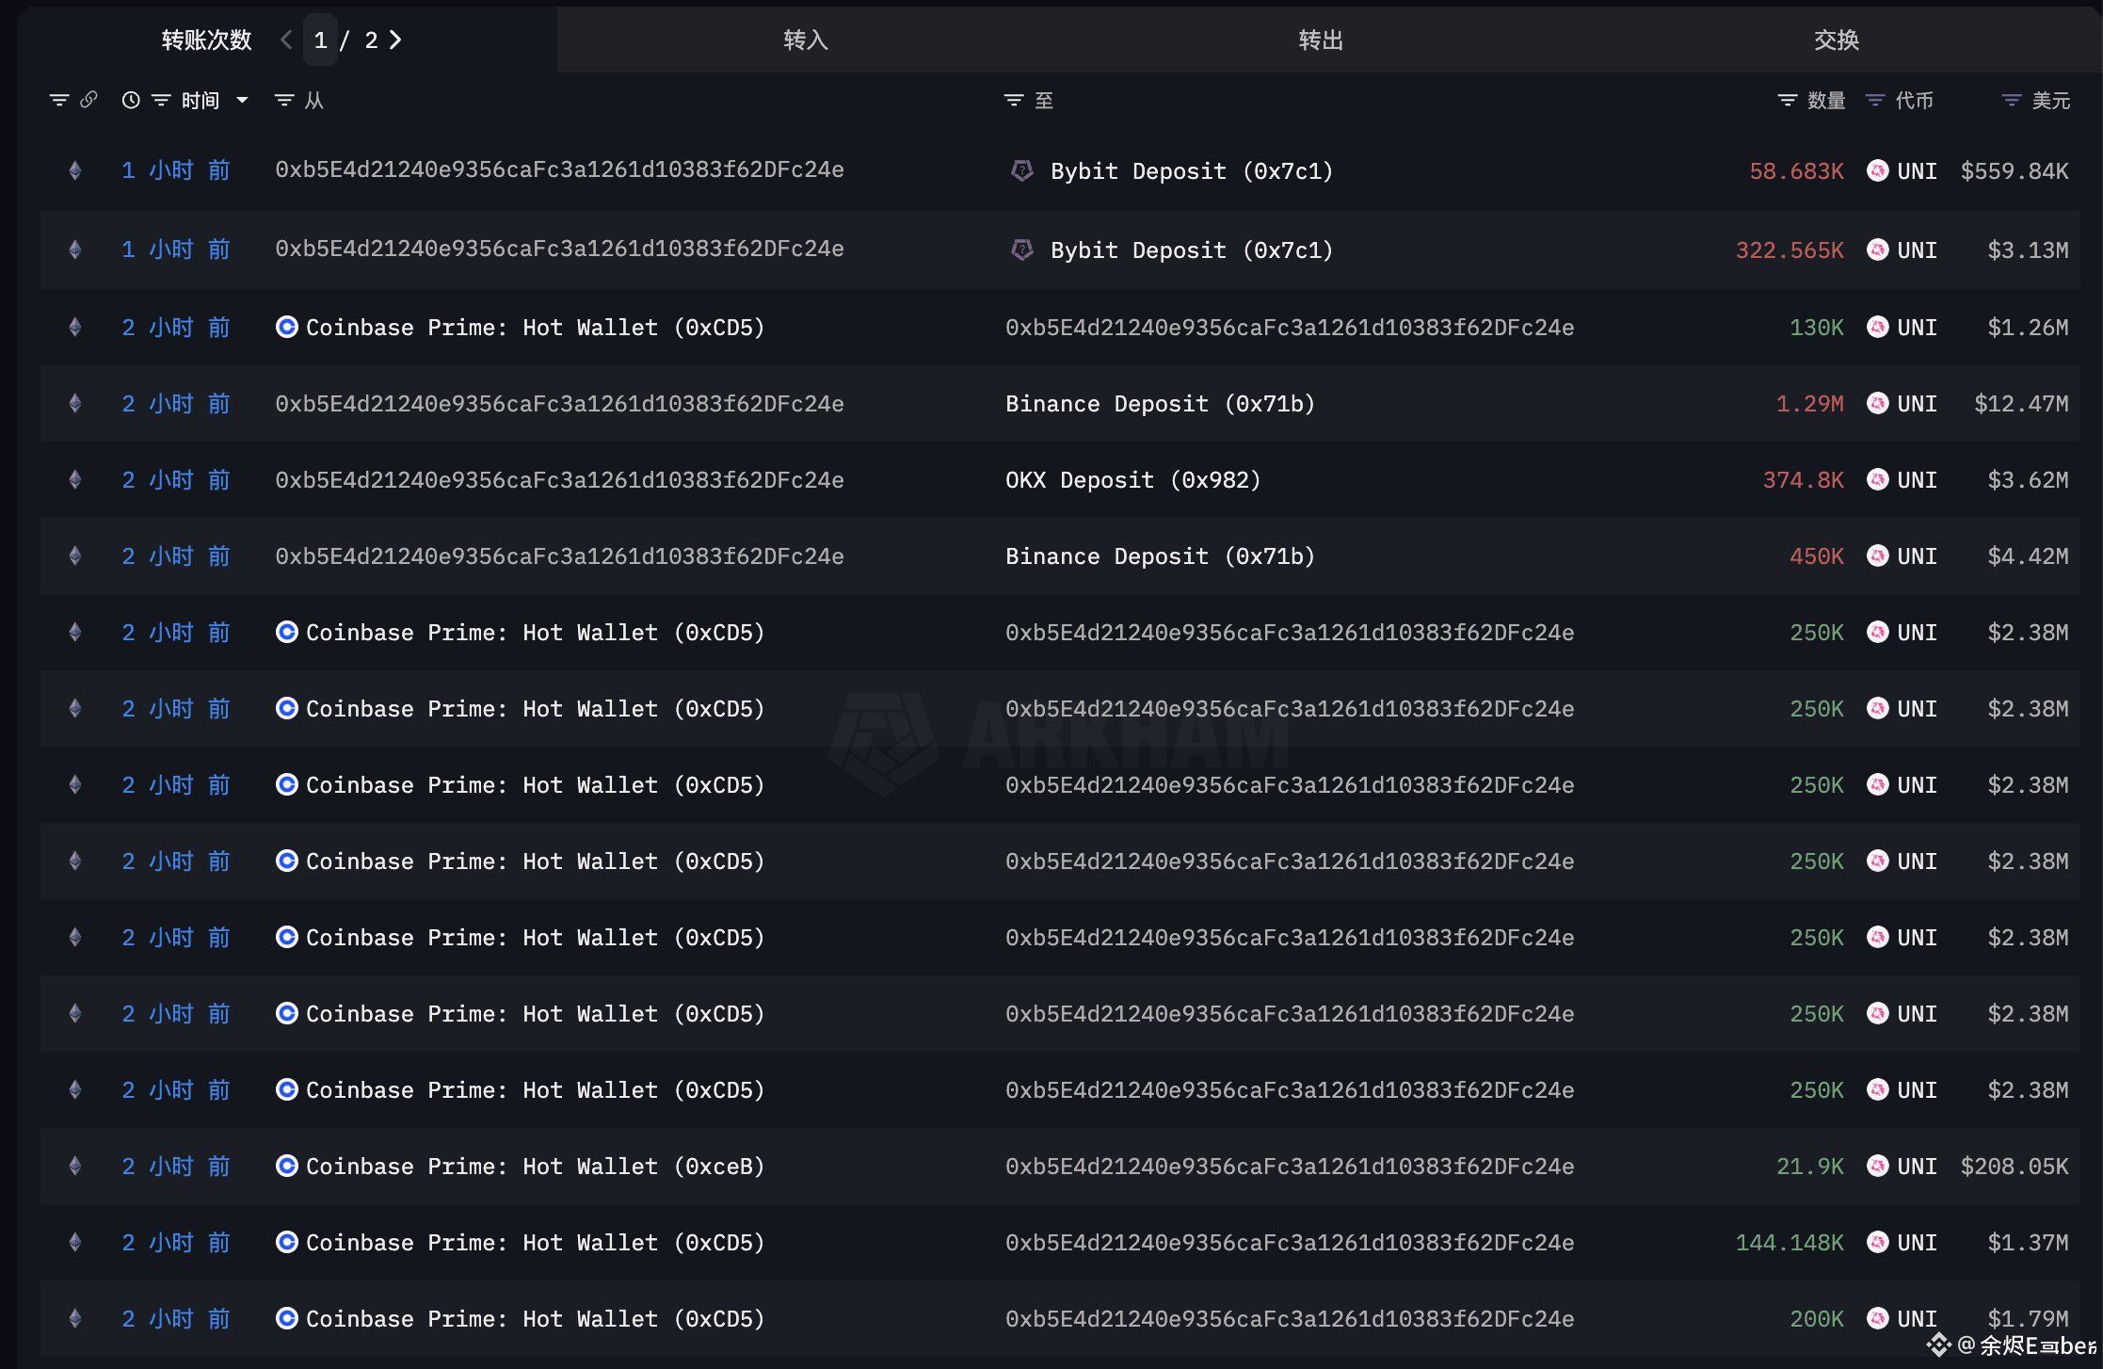Screen dimensions: 2103x1369
Task: Open Coinbase Prime: Hot Wallet (0xceB)
Action: click(535, 1167)
